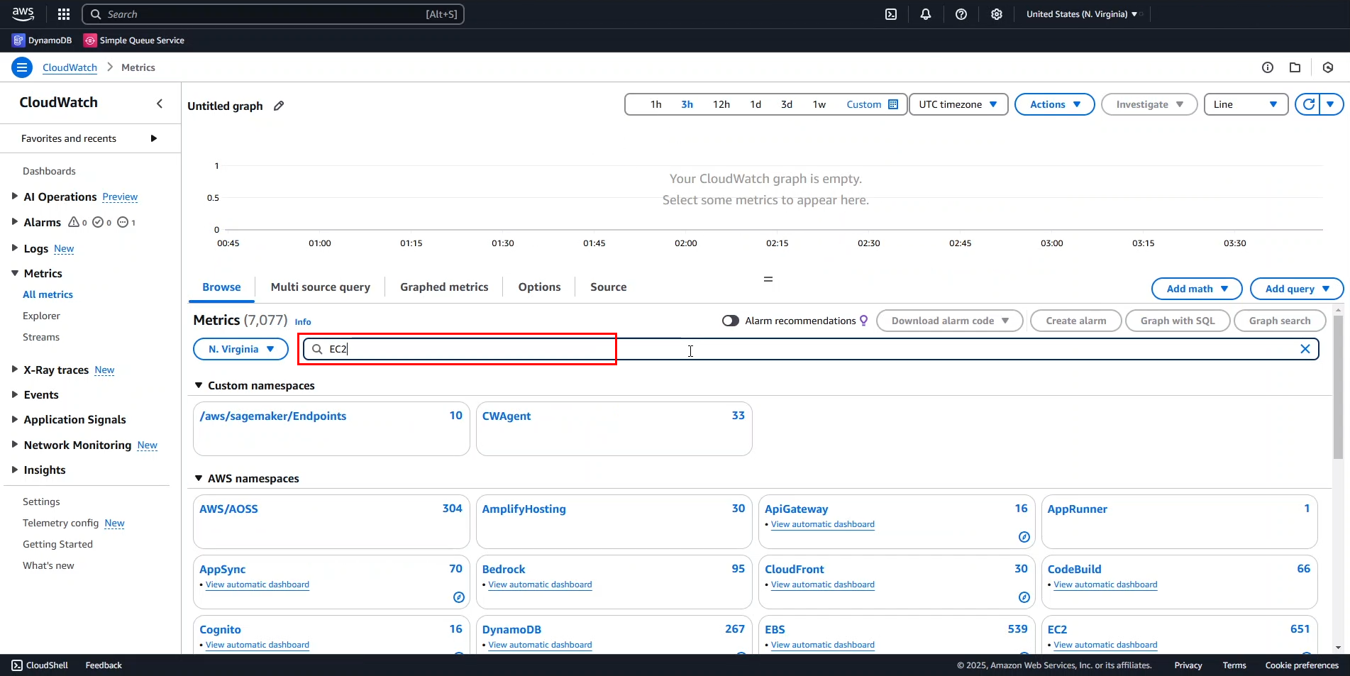Clear the metrics search with the X
This screenshot has height=676, width=1350.
tap(1305, 349)
